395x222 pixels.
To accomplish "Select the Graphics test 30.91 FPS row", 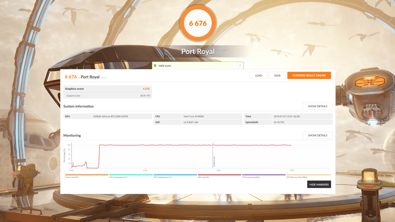I will tap(108, 96).
